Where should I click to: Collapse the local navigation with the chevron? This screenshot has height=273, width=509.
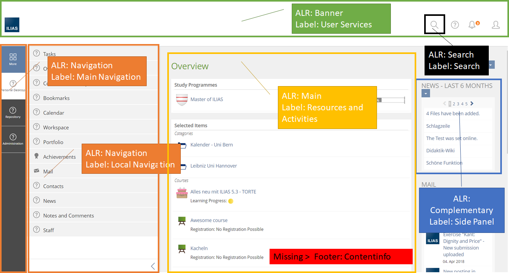tap(153, 266)
